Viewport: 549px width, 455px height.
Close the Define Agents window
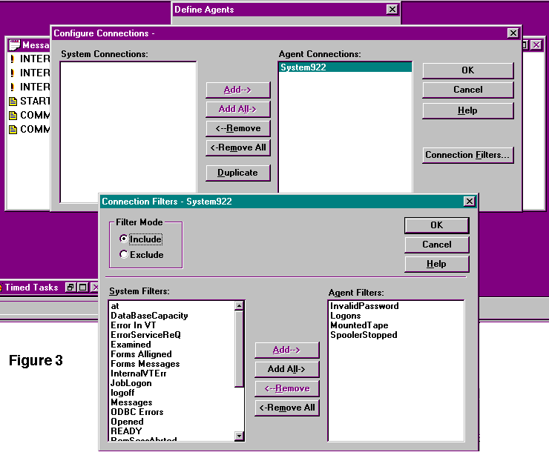392,10
